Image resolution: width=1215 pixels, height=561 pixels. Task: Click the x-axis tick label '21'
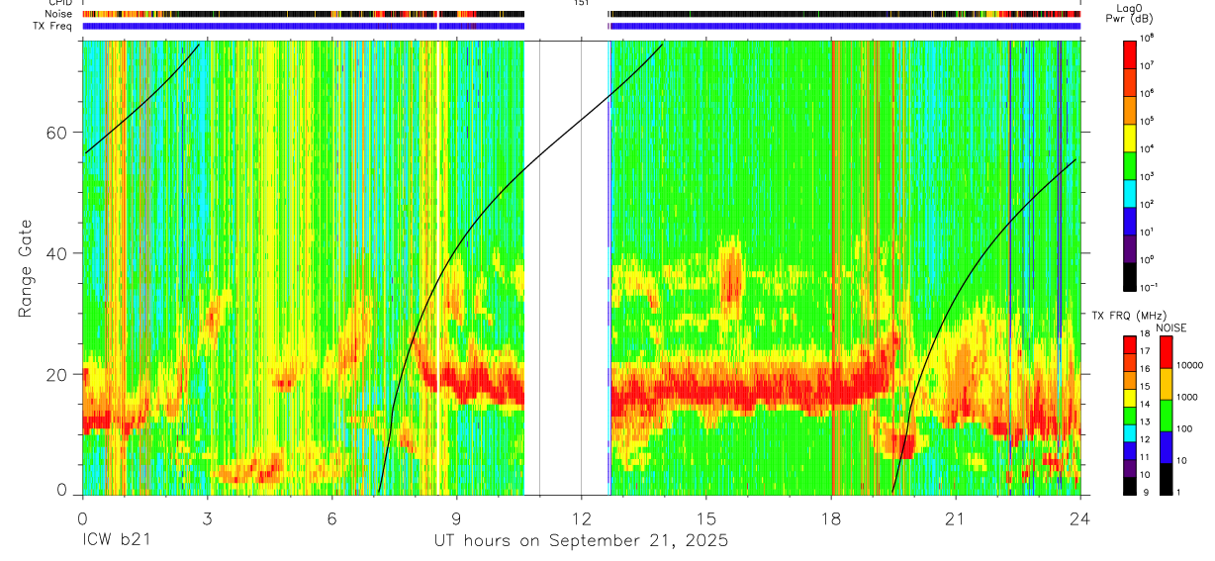tap(956, 517)
